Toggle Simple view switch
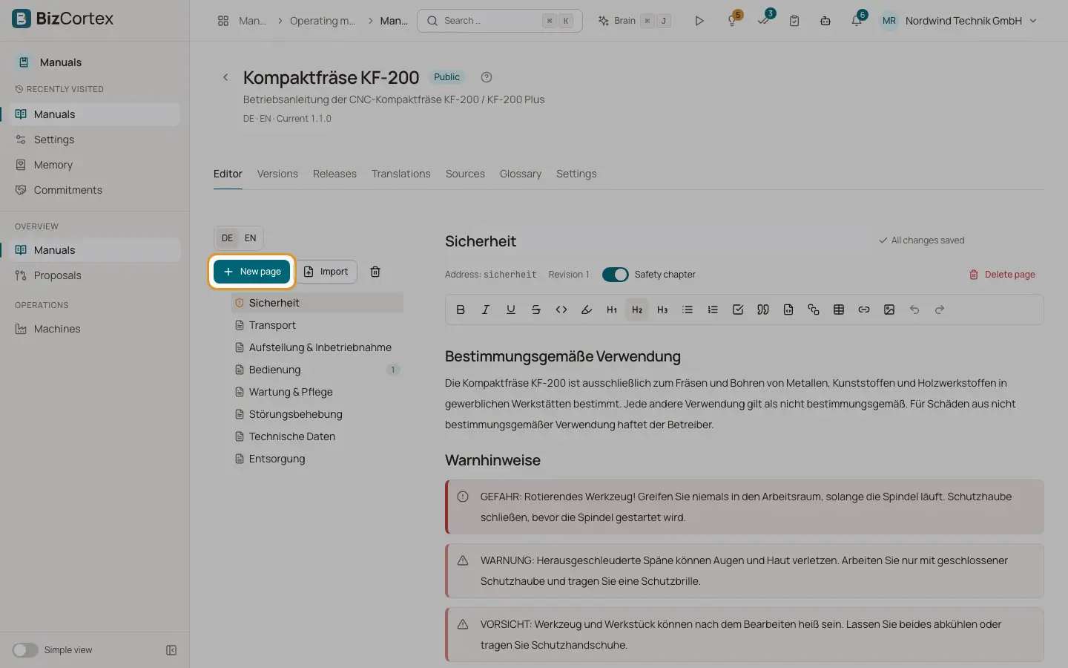This screenshot has height=668, width=1068. pos(25,650)
